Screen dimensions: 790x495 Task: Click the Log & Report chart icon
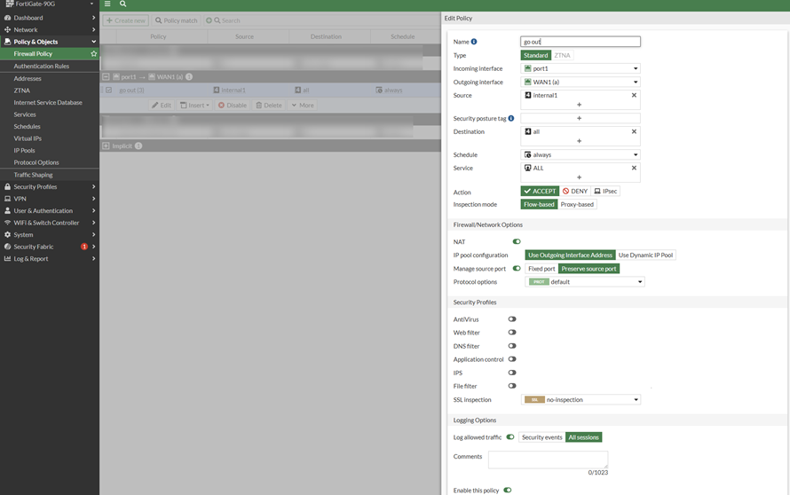8,259
